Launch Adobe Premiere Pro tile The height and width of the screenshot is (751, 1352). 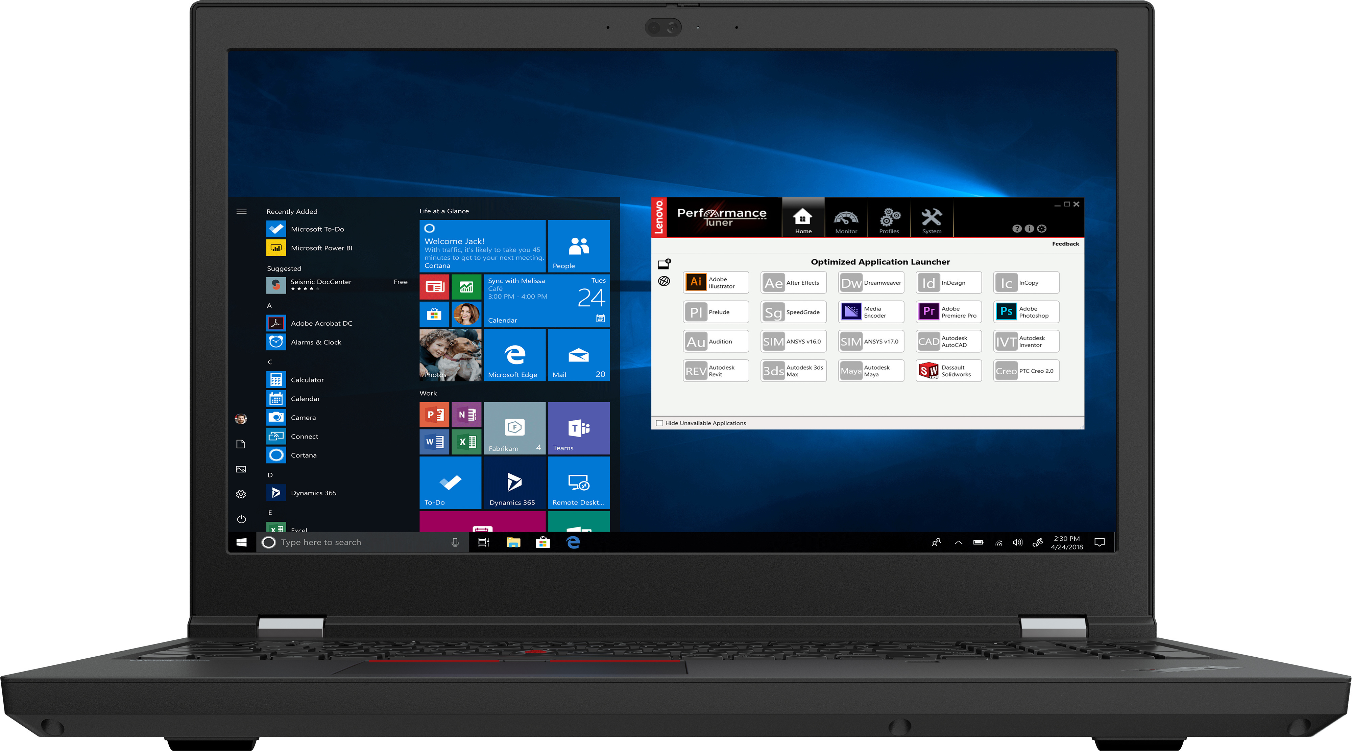point(948,312)
